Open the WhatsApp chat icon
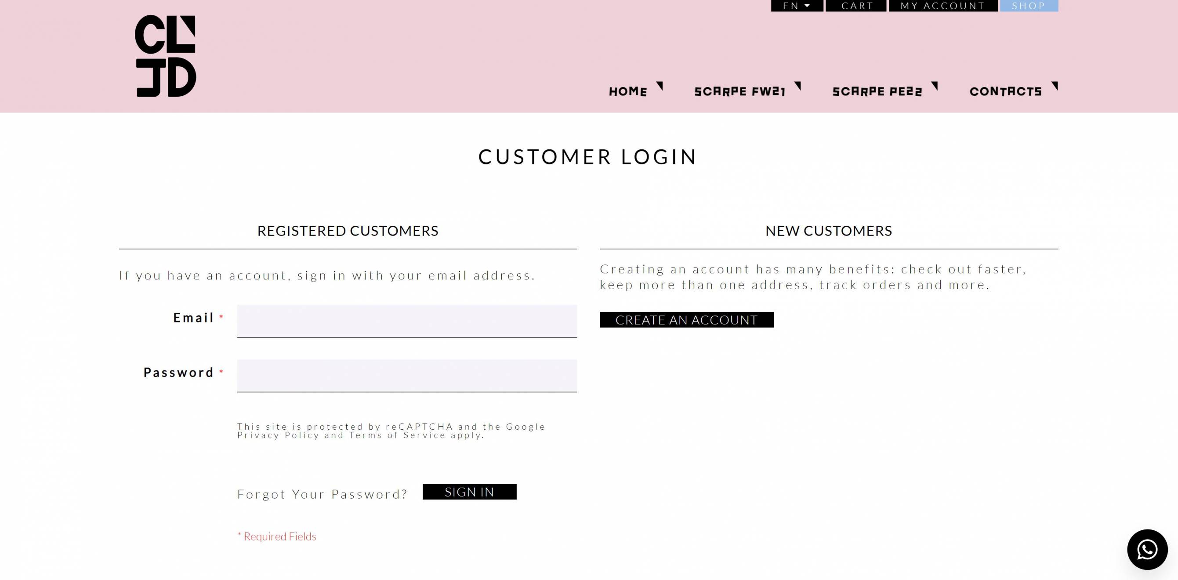This screenshot has width=1178, height=580. (1147, 549)
